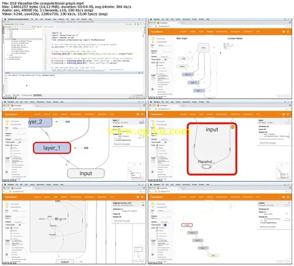Click the open editor file tab in PyCharm
The image size is (294, 266).
pyautogui.click(x=49, y=26)
